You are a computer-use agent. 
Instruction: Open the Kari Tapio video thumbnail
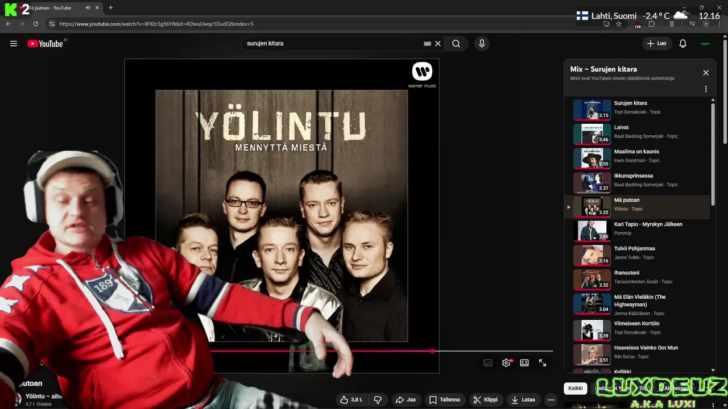tap(592, 231)
